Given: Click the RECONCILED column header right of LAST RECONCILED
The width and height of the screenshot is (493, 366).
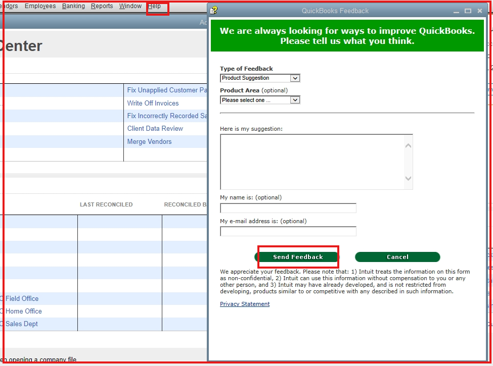Looking at the screenshot, I should [x=185, y=204].
